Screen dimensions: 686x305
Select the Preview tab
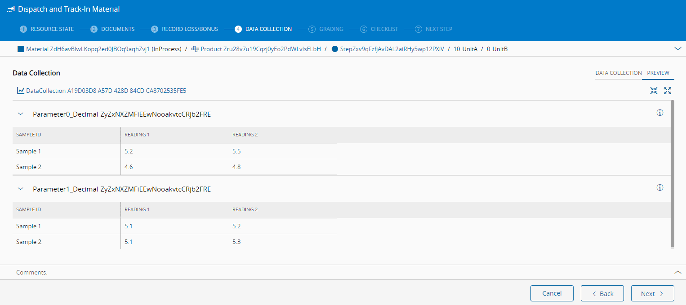[x=658, y=73]
